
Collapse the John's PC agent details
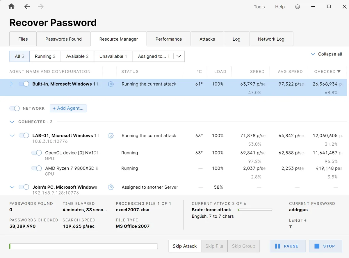(12, 187)
